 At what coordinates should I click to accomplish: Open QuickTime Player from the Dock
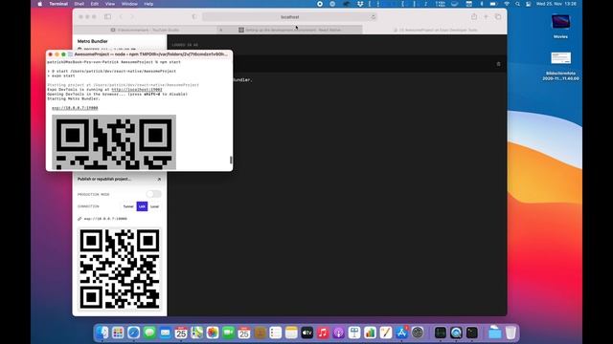tap(456, 333)
